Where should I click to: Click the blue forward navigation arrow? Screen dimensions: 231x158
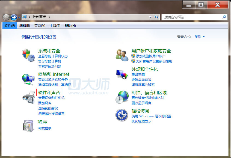click(x=14, y=17)
